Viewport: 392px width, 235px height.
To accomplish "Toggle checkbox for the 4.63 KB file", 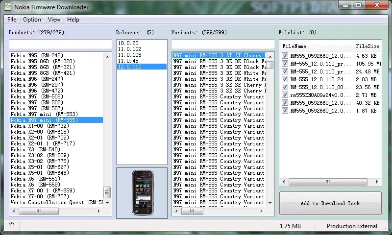I will click(285, 56).
